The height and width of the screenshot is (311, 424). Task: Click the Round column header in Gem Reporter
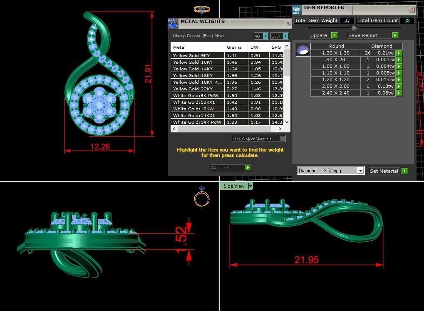pos(335,46)
